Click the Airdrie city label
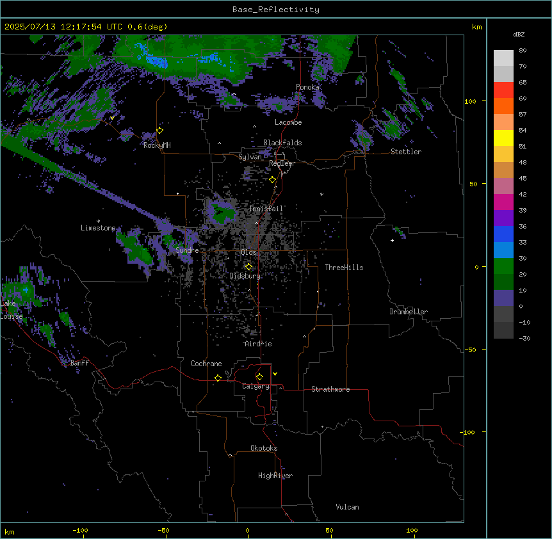 point(258,344)
